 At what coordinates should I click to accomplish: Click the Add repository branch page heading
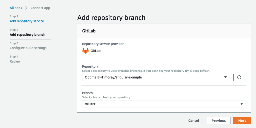coord(111,18)
